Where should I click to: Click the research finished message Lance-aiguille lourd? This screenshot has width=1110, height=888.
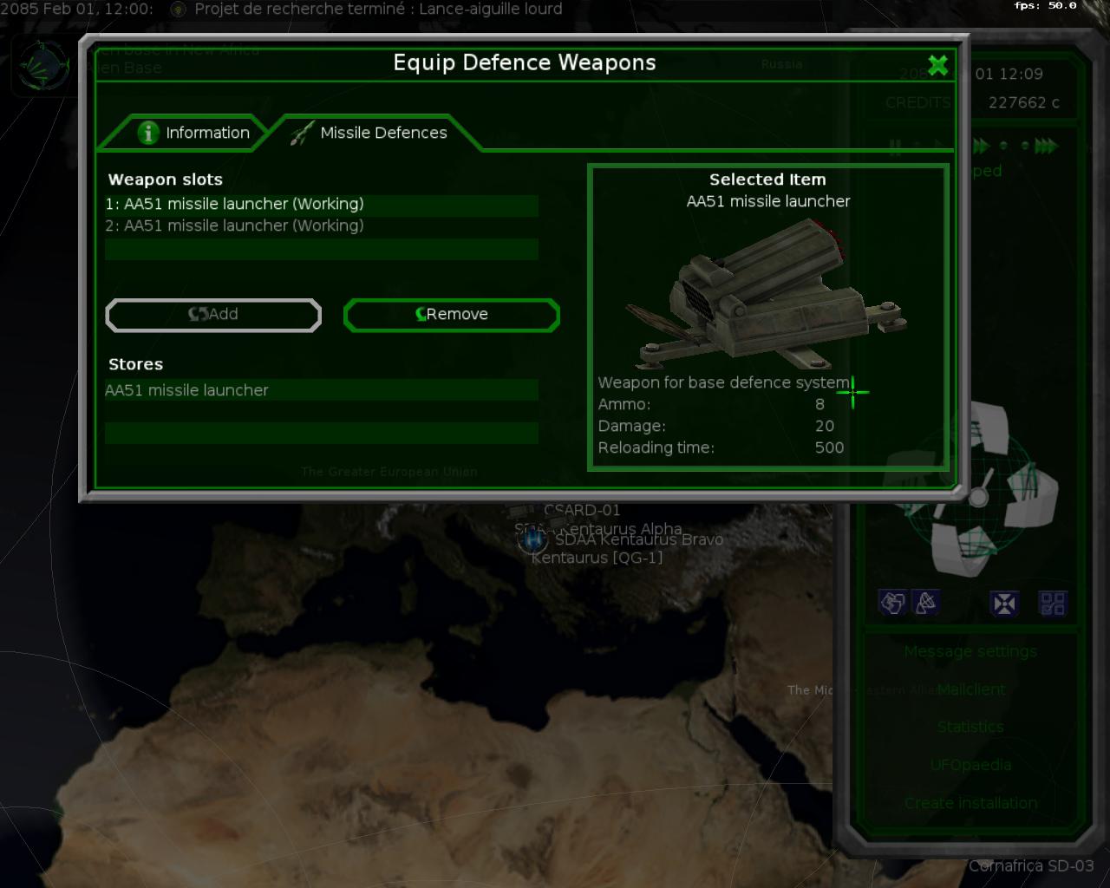point(378,9)
